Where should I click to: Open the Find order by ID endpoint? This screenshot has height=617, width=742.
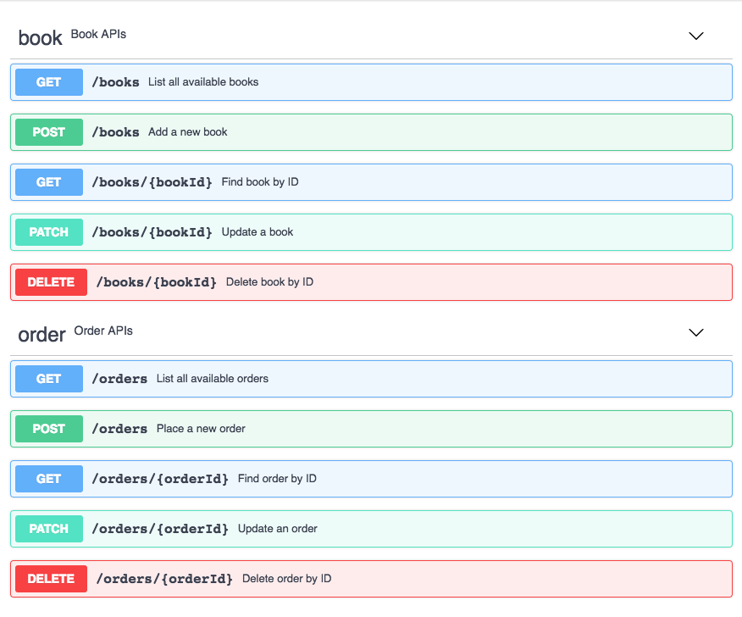tap(372, 479)
